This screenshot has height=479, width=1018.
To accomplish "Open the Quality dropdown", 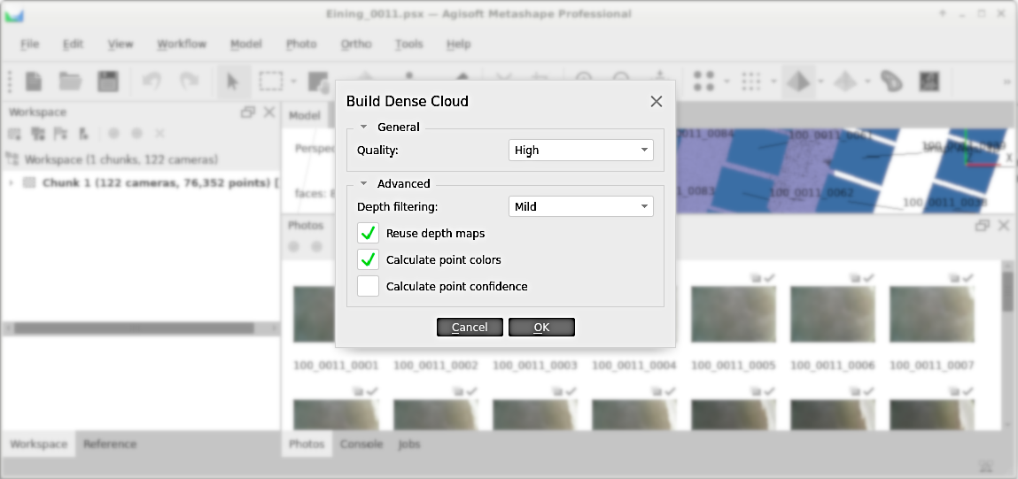I will pos(581,150).
